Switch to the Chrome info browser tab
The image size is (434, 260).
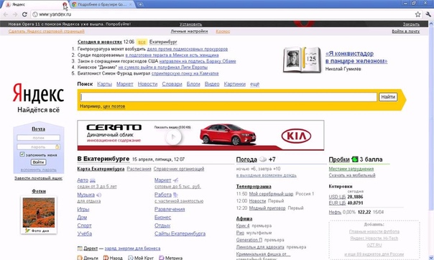[x=101, y=4]
